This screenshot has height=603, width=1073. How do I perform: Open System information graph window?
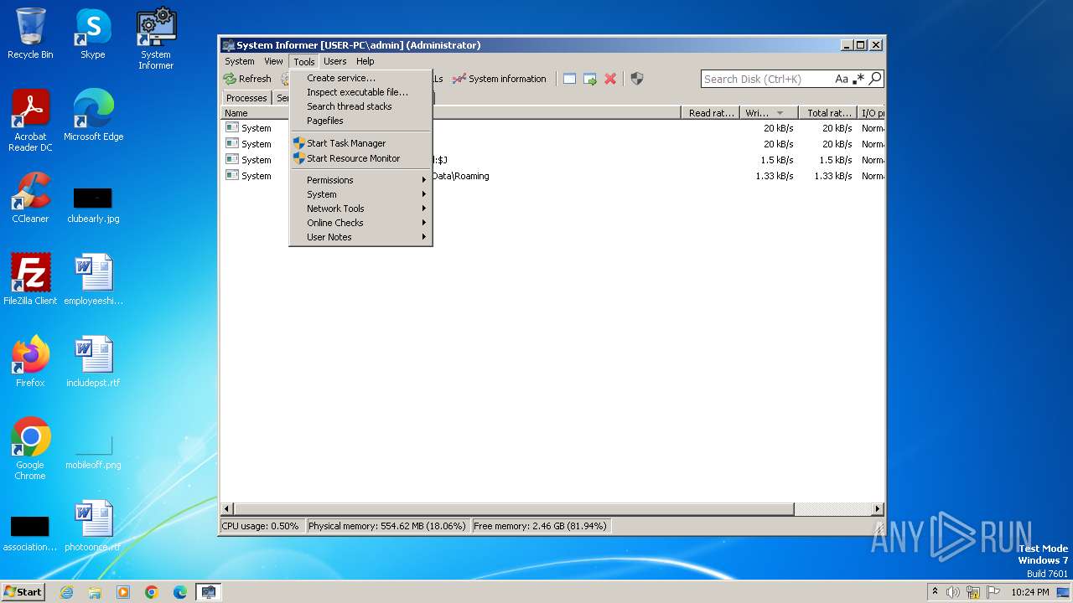coord(500,79)
